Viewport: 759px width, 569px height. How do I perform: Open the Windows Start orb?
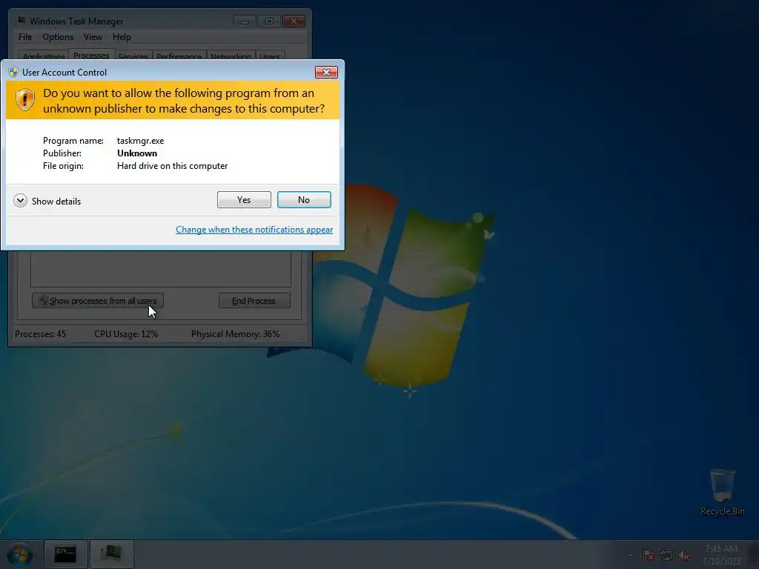coord(20,554)
